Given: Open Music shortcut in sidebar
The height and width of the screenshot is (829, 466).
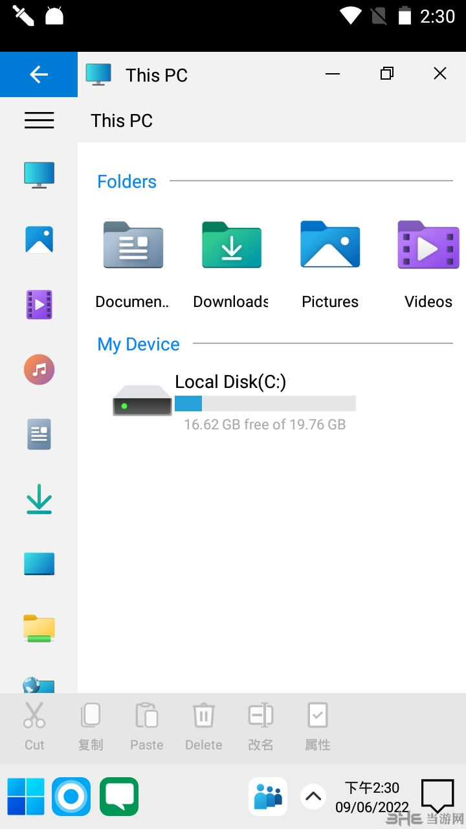Looking at the screenshot, I should click(39, 370).
